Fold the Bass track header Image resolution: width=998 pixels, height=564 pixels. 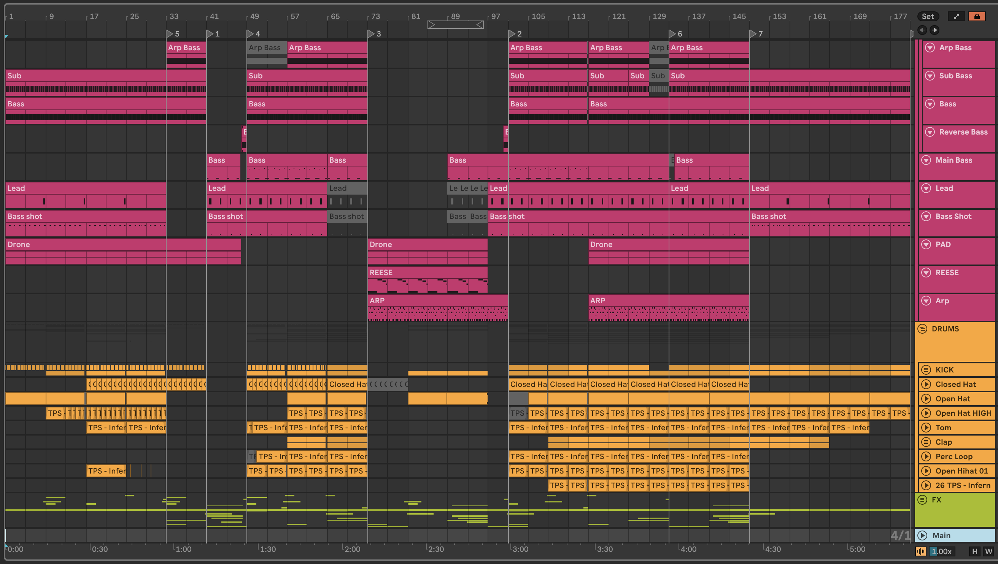click(x=930, y=104)
